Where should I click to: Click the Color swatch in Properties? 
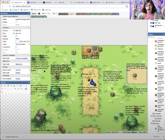(x=17, y=42)
